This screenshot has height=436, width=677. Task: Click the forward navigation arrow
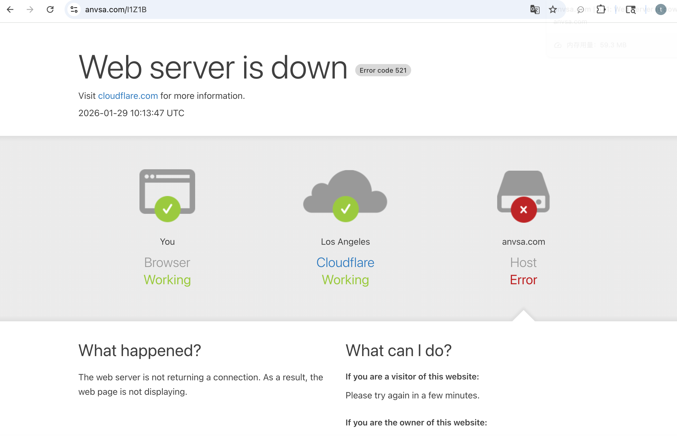pos(30,10)
